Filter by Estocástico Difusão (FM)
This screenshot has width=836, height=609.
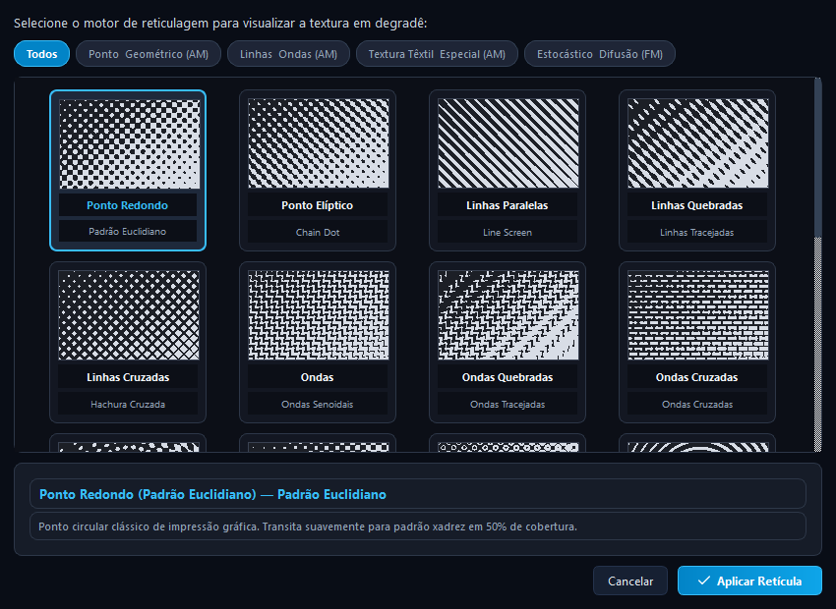(x=600, y=54)
